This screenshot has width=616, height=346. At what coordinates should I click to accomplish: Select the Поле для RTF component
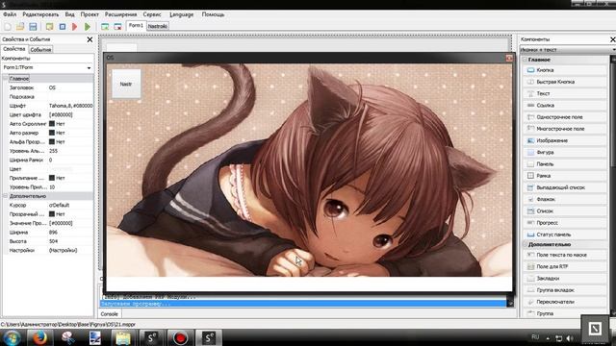pos(565,267)
